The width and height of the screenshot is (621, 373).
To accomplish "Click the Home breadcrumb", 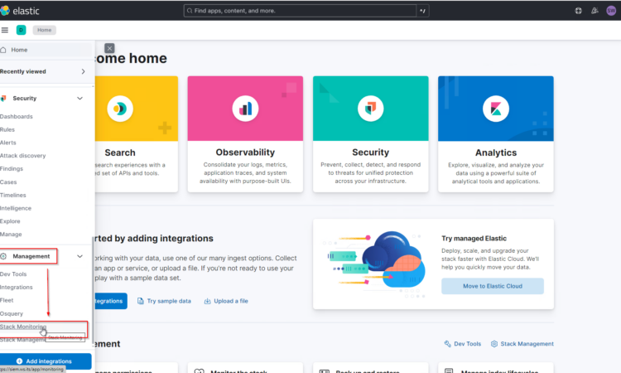I will (45, 30).
